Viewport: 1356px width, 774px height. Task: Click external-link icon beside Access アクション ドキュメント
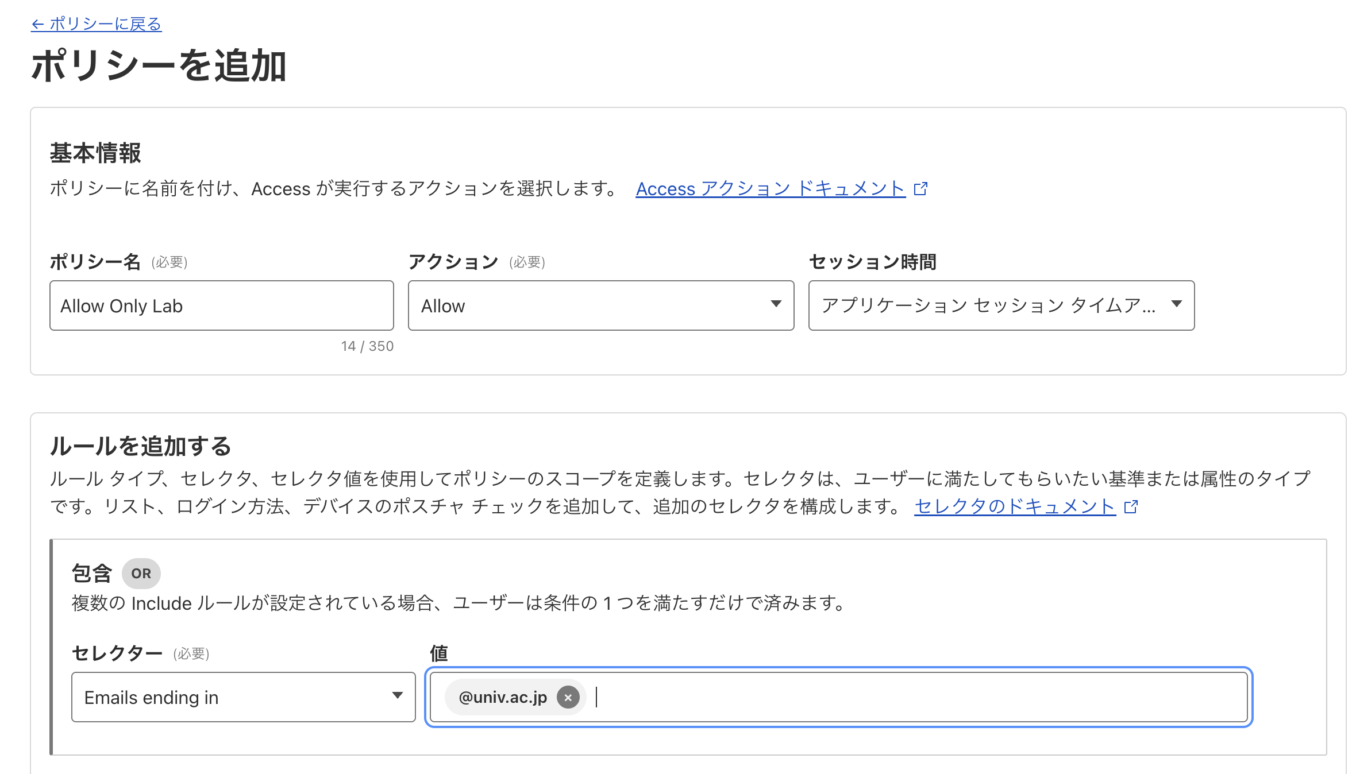[x=920, y=189]
